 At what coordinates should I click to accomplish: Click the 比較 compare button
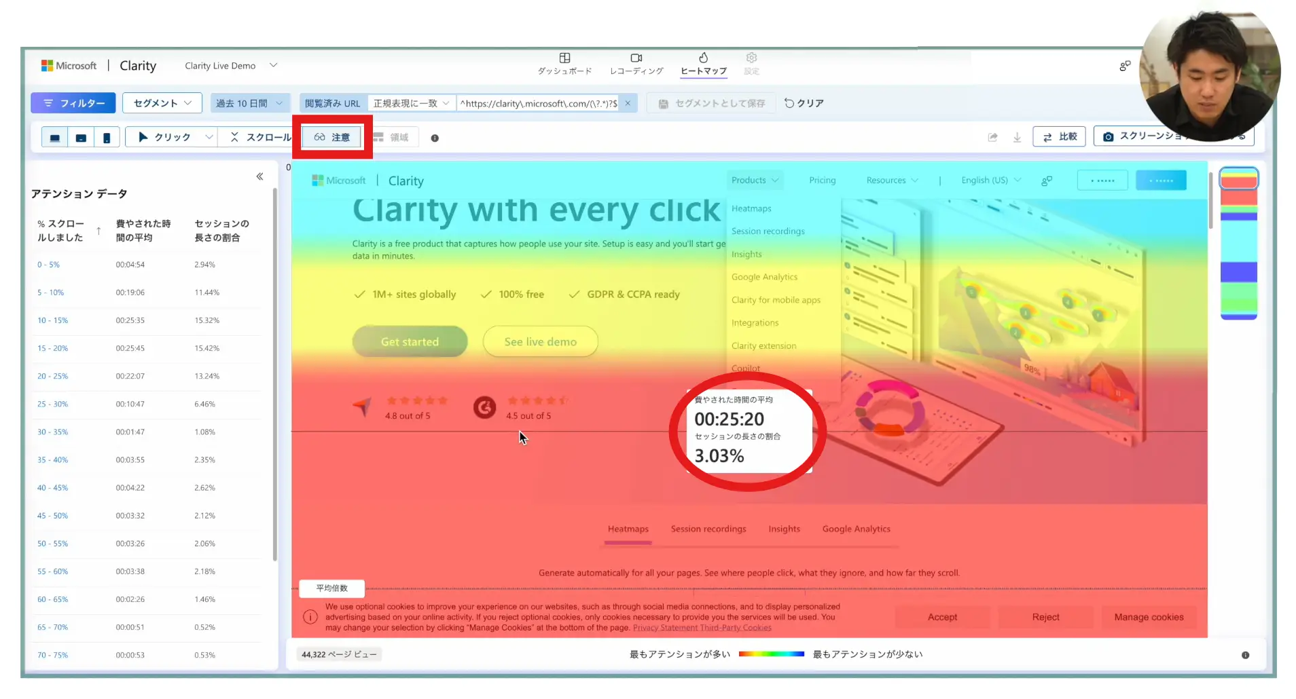coord(1059,137)
